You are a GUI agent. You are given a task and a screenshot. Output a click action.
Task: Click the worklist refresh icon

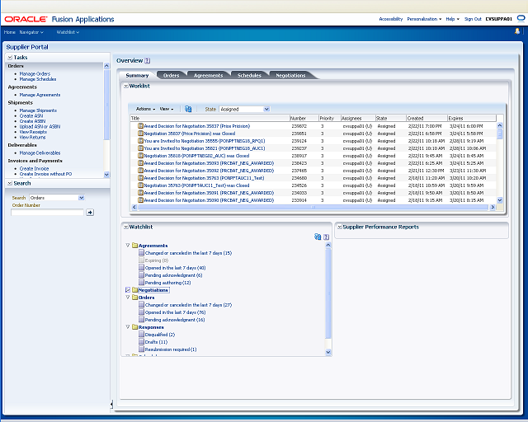(x=188, y=109)
